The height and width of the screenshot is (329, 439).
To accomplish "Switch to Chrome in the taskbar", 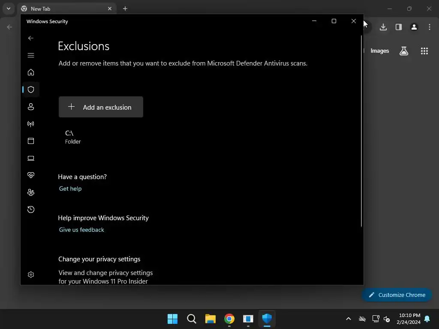I will pyautogui.click(x=229, y=319).
